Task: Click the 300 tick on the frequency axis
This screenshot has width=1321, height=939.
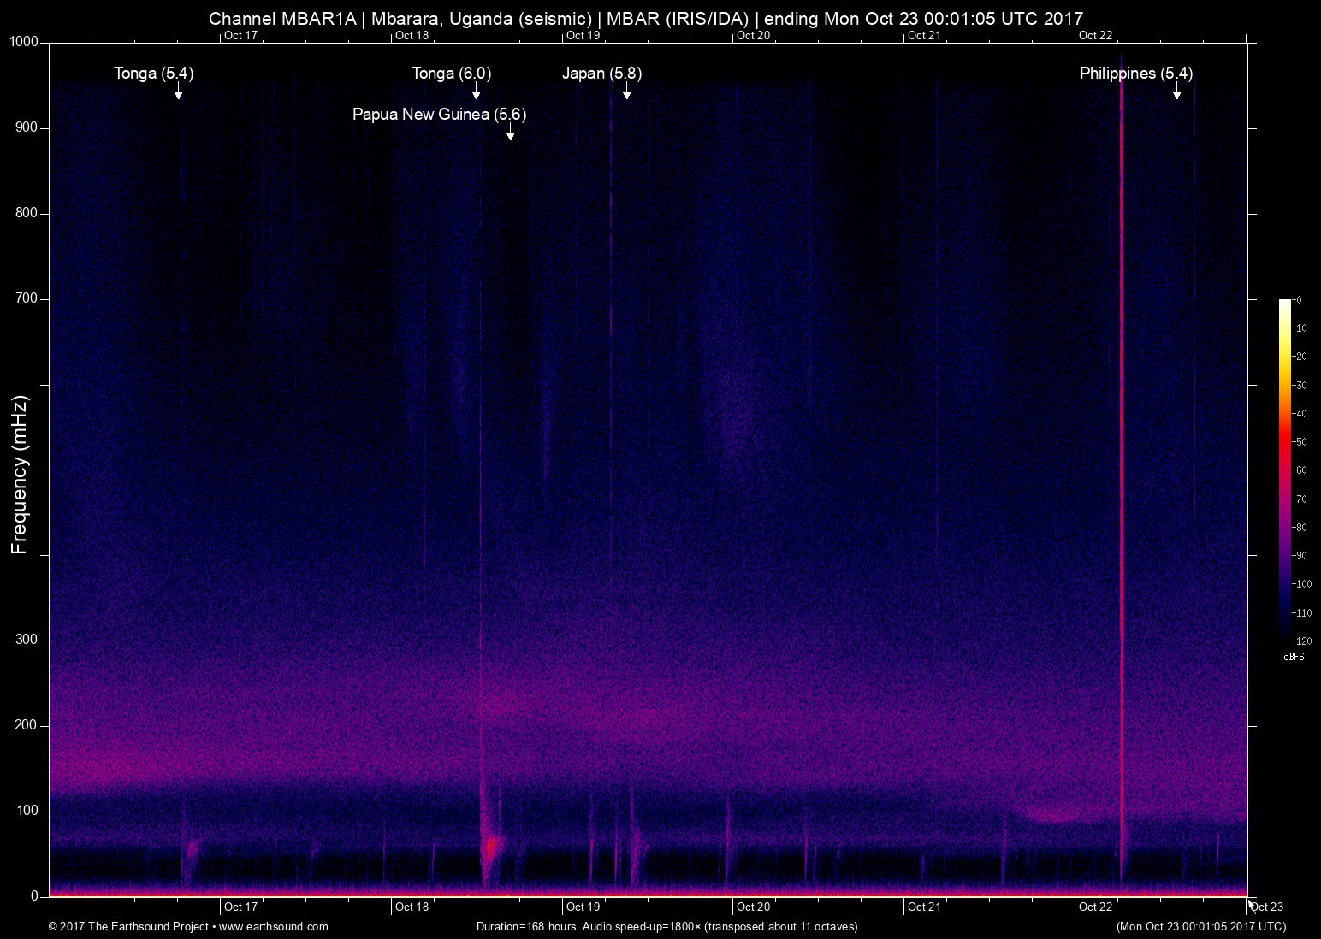Action: (x=27, y=640)
